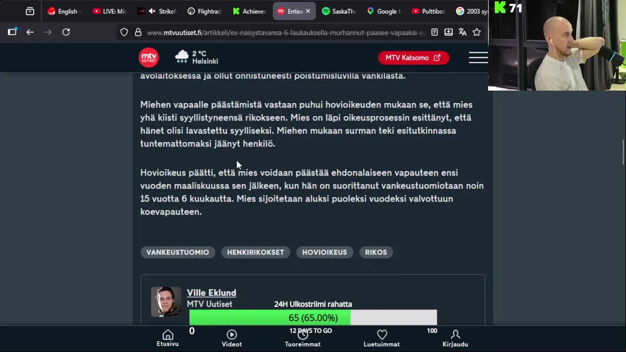Open author link Ville Eklund

pos(211,293)
